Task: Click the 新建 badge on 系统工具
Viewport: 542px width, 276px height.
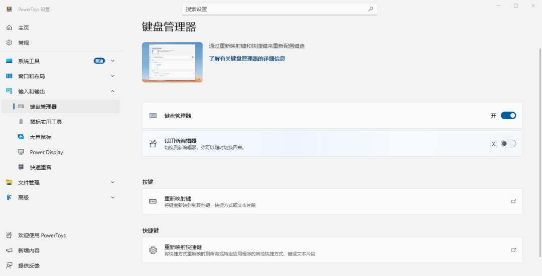Action: click(99, 61)
